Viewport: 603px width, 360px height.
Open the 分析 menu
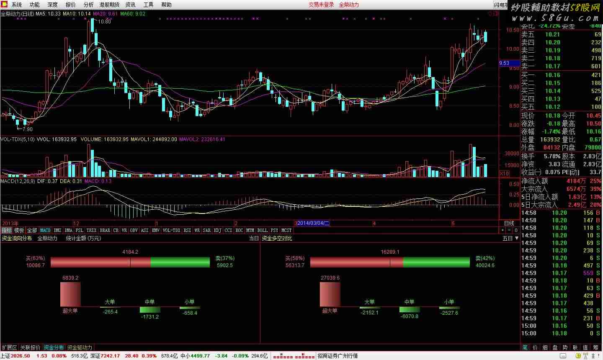tap(88, 5)
